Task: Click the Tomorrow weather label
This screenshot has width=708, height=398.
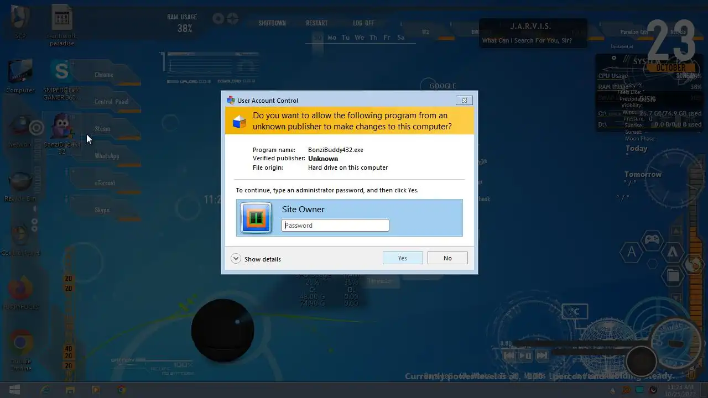Action: pyautogui.click(x=643, y=174)
